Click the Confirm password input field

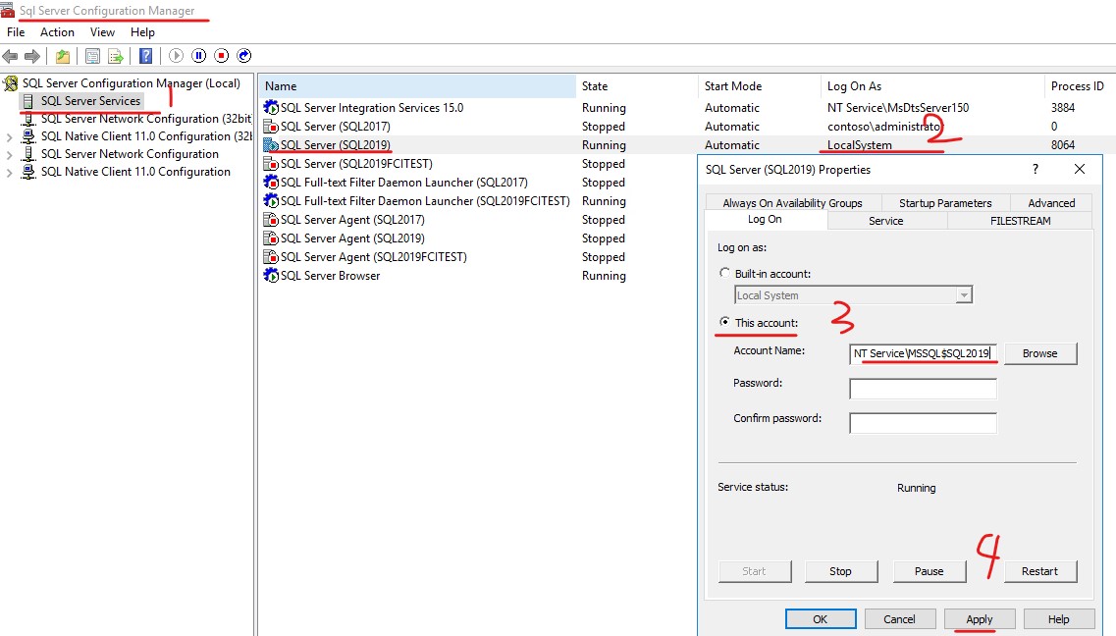[x=923, y=423]
